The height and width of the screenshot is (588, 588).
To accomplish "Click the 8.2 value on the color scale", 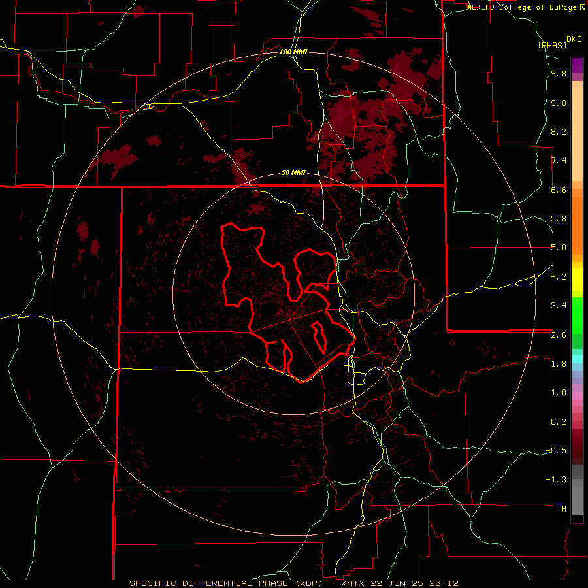I will 559,132.
